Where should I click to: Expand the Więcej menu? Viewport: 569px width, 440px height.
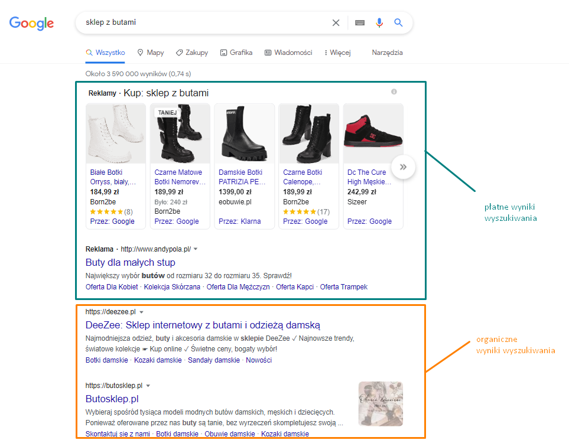[x=337, y=53]
